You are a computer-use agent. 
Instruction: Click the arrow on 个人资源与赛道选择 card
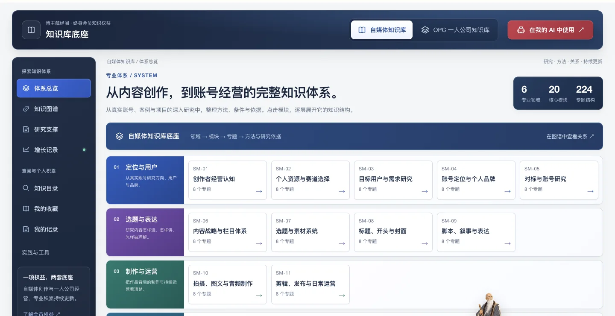pos(342,191)
